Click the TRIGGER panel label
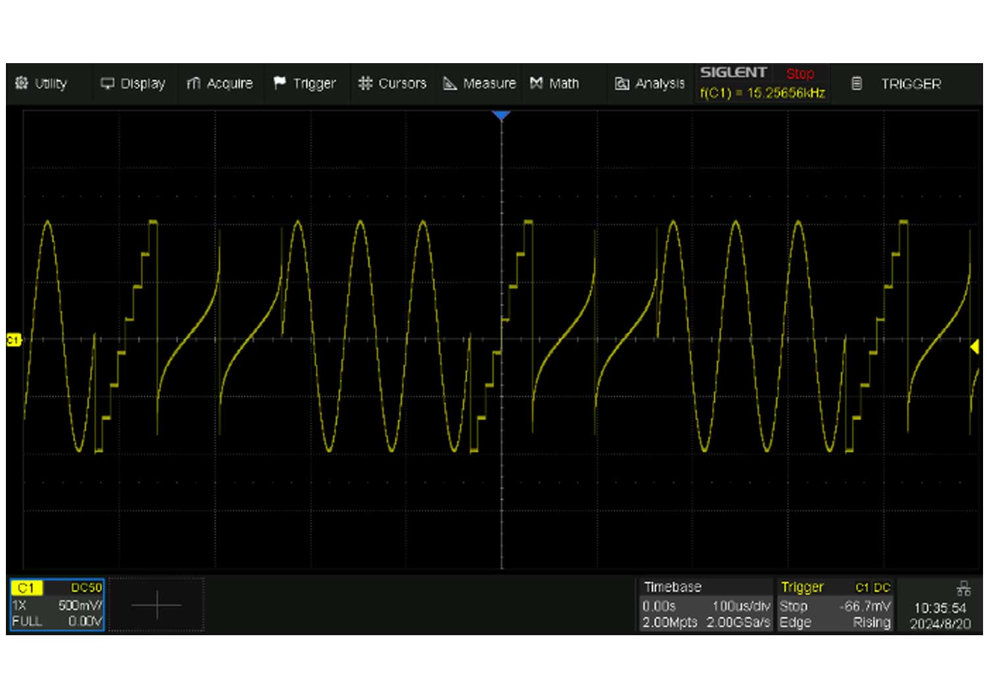Image resolution: width=987 pixels, height=697 pixels. pos(911,84)
